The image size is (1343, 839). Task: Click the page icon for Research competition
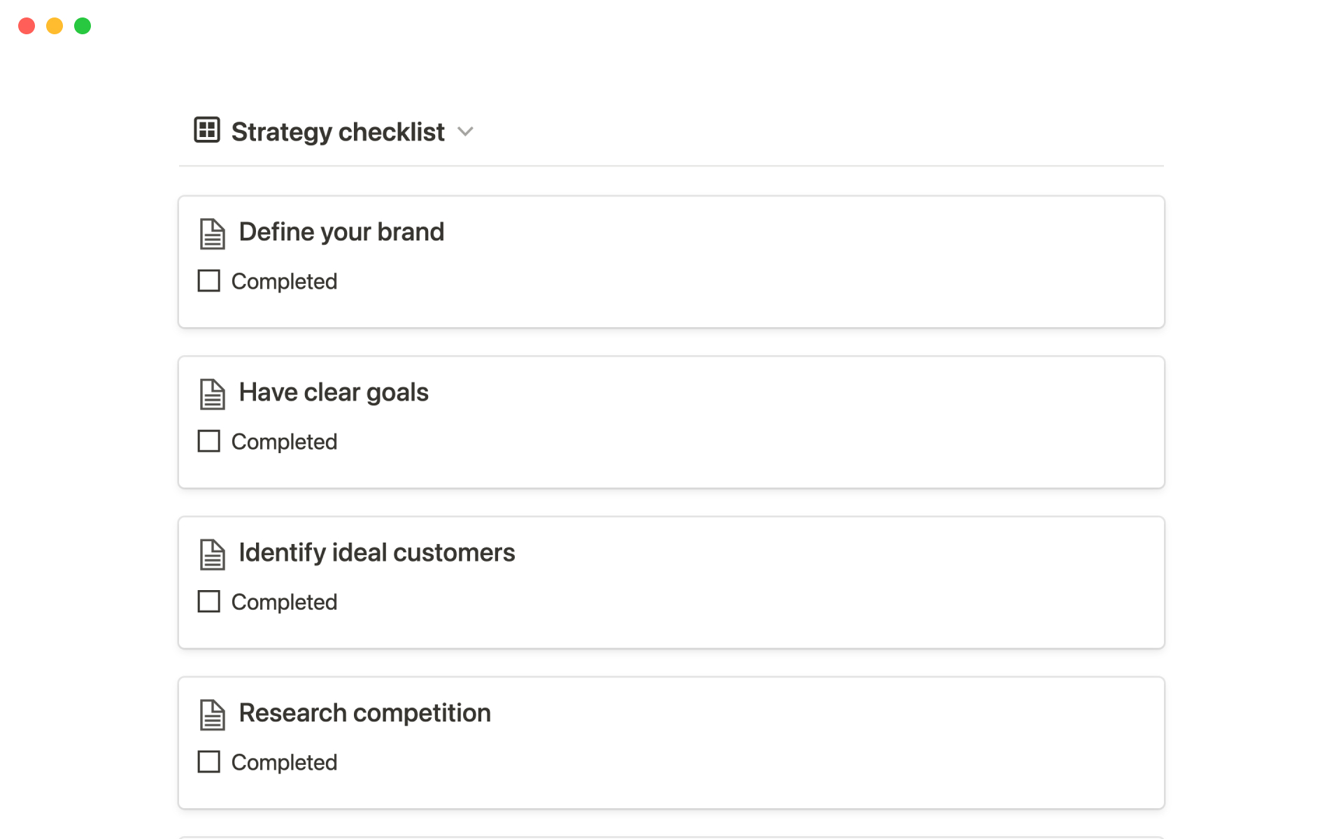pyautogui.click(x=212, y=715)
